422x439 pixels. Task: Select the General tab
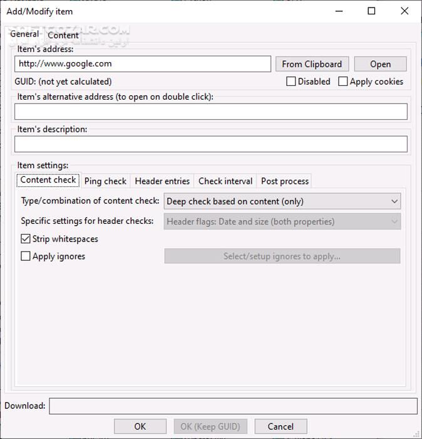click(x=24, y=34)
